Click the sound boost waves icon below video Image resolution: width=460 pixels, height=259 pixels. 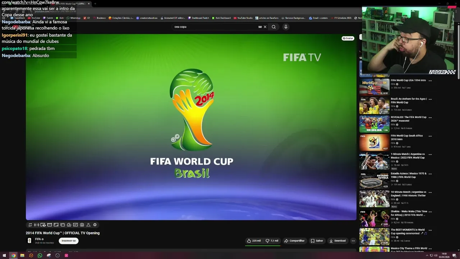(37, 225)
